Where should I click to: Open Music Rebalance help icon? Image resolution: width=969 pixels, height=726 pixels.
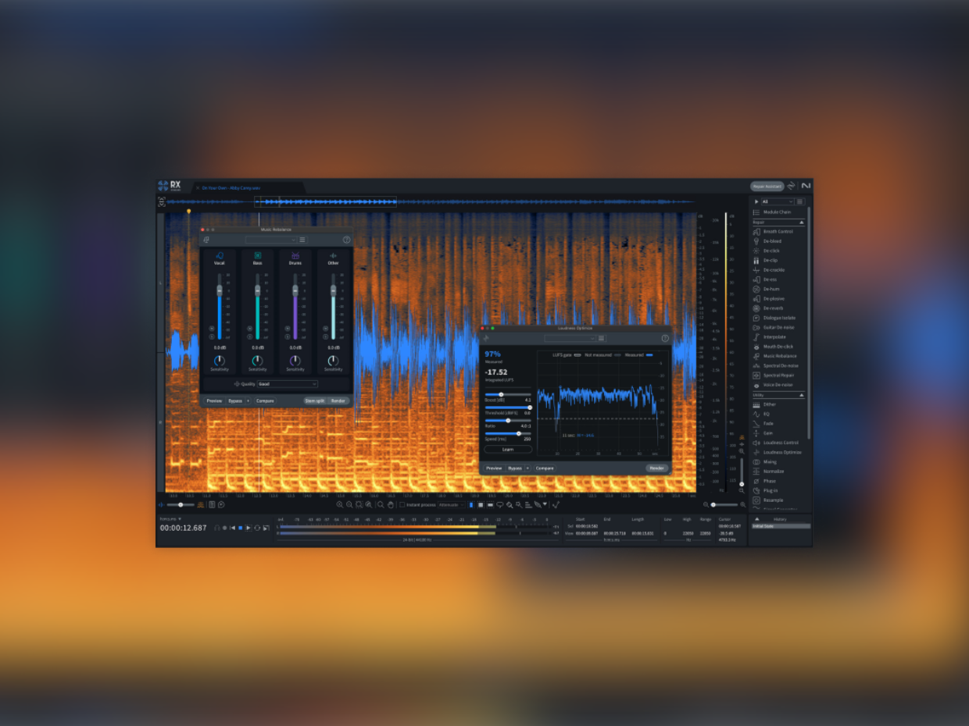pyautogui.click(x=346, y=240)
